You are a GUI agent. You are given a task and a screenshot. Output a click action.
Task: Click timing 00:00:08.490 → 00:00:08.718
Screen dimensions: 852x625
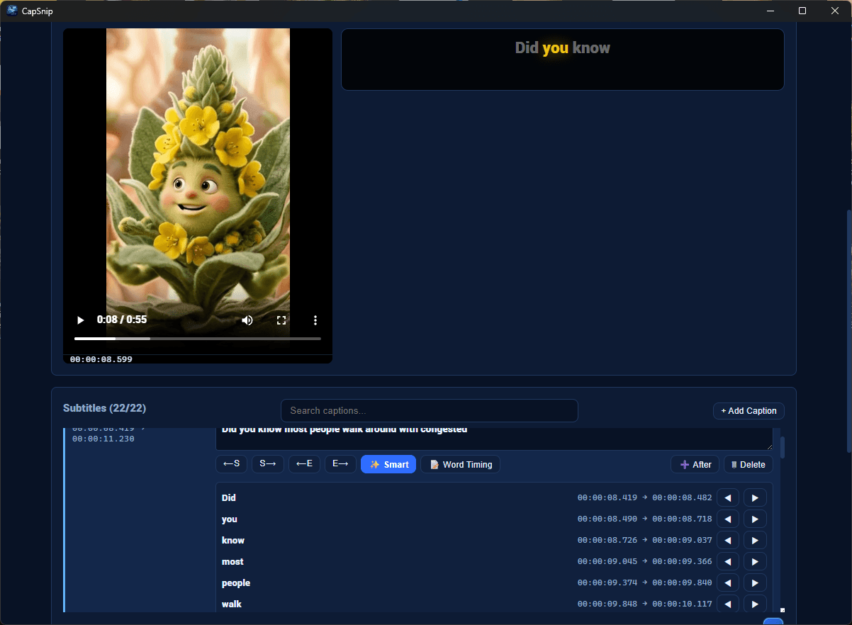pyautogui.click(x=644, y=519)
